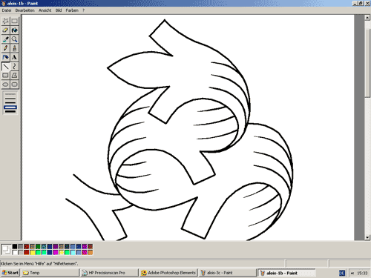Switch to Adobe Photoshop Elements taskbar button
Viewport: 371px width, 278px height.
pyautogui.click(x=168, y=273)
